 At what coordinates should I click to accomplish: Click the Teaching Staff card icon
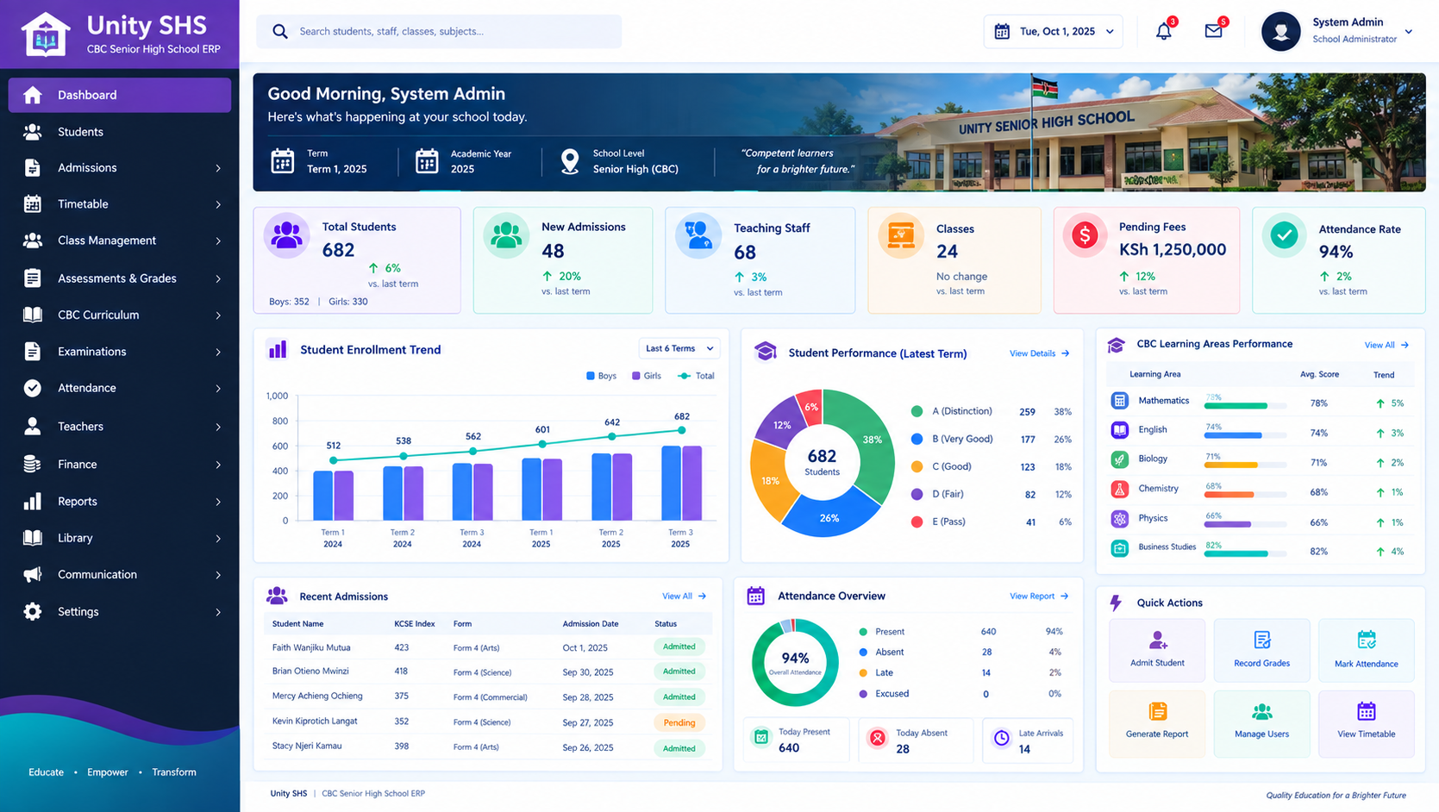pyautogui.click(x=698, y=235)
